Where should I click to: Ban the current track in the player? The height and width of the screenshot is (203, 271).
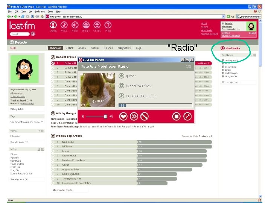[145, 117]
